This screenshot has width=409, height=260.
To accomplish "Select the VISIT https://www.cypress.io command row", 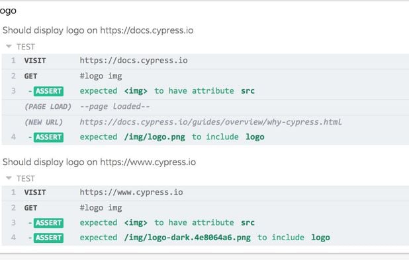I will pos(205,193).
